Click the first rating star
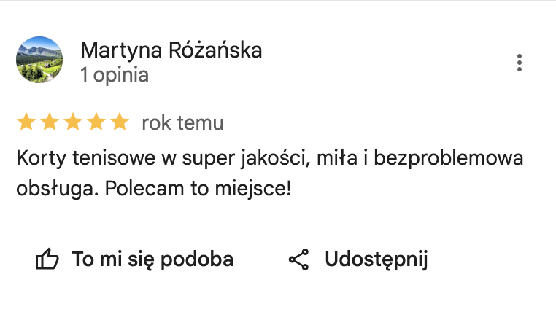Screen dimensions: 556x309 coord(26,122)
